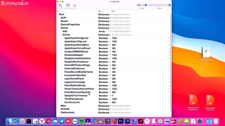Open Telegram from the Dock
Screen dimensions: 225x126
pos(62,121)
